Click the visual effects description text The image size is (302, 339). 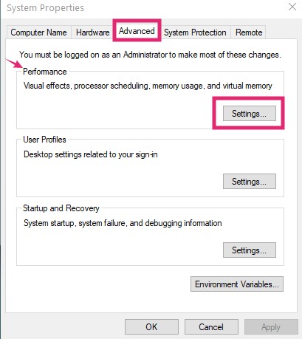tap(148, 86)
